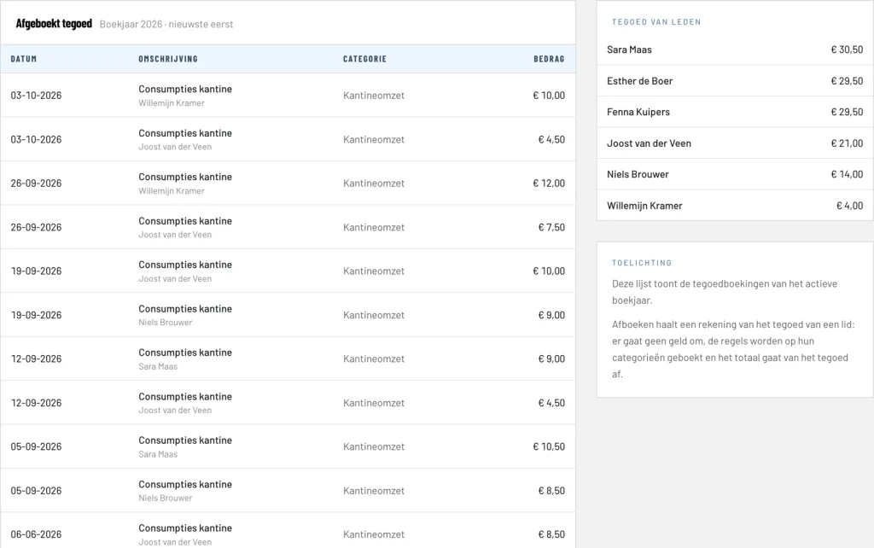The width and height of the screenshot is (874, 548).
Task: Click Sara Maas's name in the 05-09-2026 row
Action: 158,454
